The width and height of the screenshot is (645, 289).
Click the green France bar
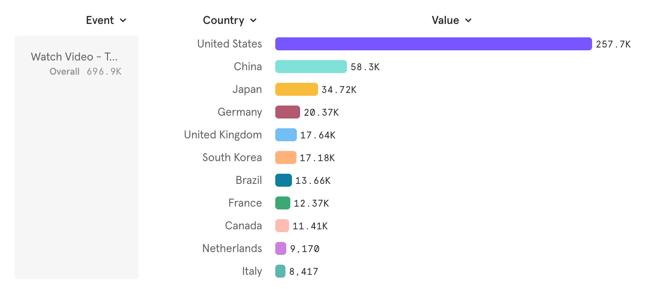click(x=283, y=203)
